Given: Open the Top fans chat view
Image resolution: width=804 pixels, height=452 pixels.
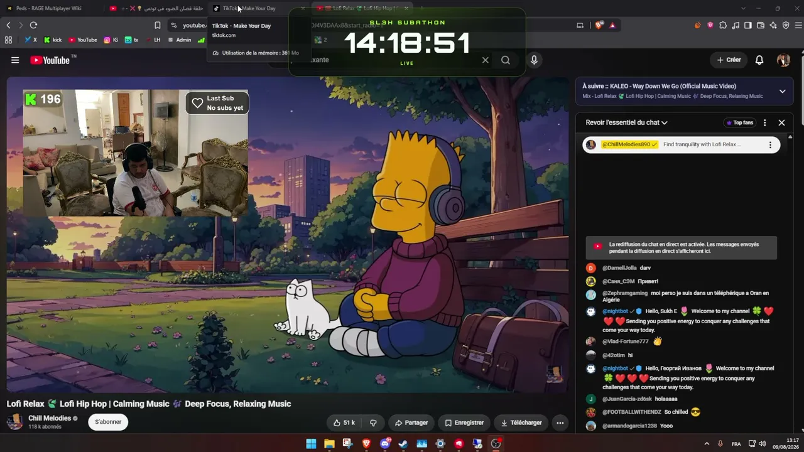Looking at the screenshot, I should pyautogui.click(x=739, y=122).
